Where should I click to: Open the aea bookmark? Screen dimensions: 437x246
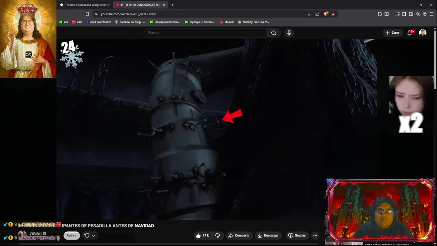tap(64, 22)
